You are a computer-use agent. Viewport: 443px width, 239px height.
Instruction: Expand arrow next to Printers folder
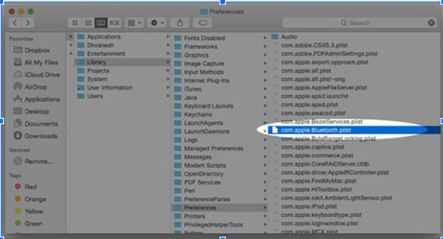click(265, 216)
